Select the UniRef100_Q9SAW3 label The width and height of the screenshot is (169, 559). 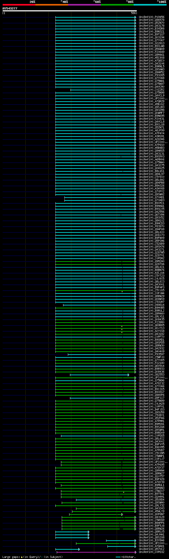pyautogui.click(x=152, y=69)
